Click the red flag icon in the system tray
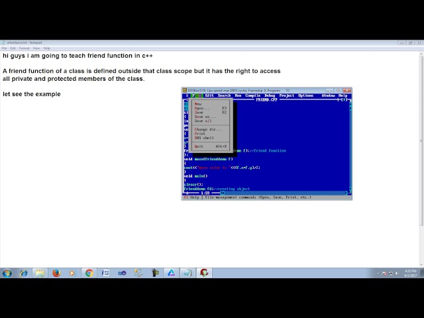The width and height of the screenshot is (424, 318). pos(384,274)
